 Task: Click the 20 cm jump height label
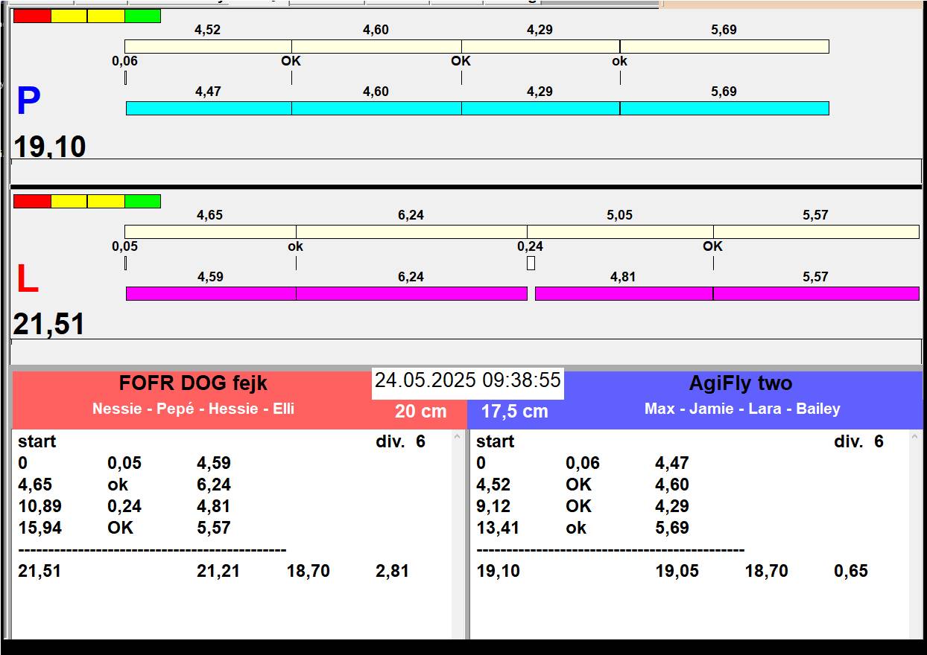pos(420,412)
